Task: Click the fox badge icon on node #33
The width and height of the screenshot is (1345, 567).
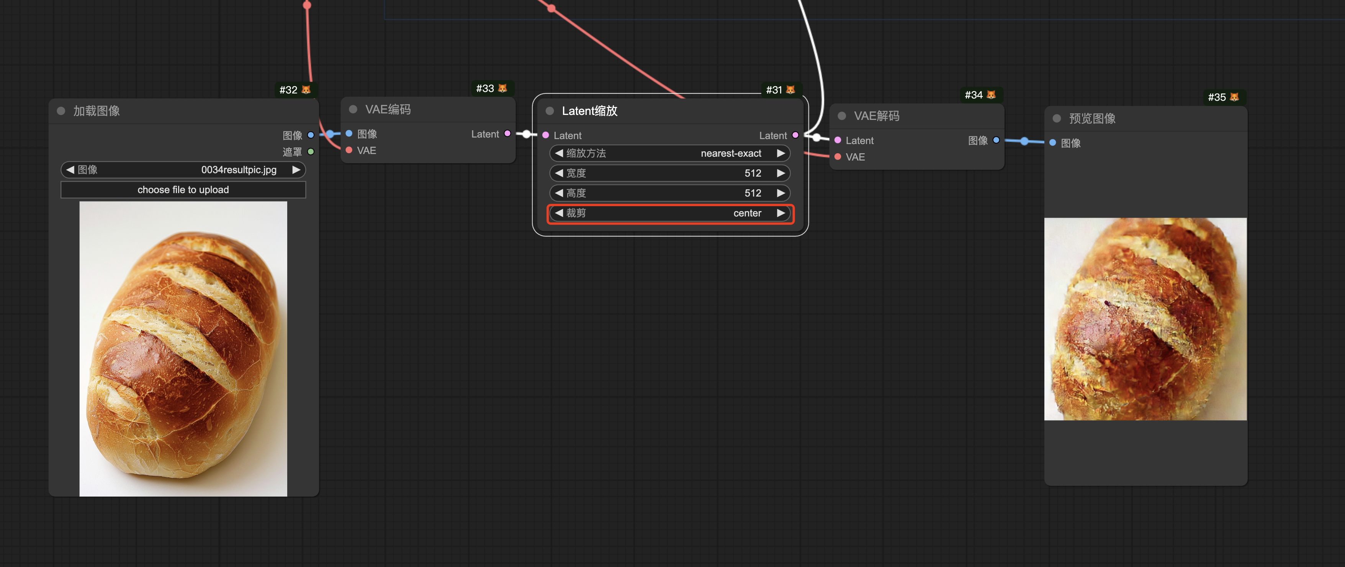Action: tap(502, 88)
